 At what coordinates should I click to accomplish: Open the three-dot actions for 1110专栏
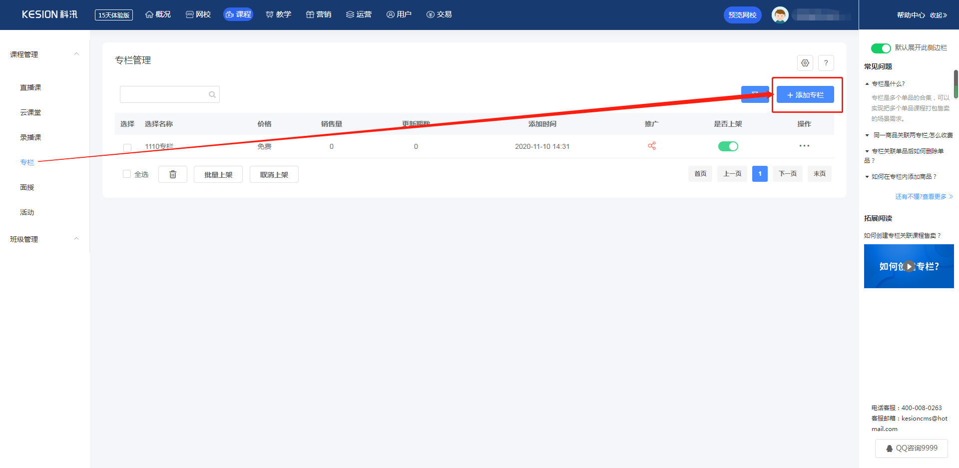(804, 146)
